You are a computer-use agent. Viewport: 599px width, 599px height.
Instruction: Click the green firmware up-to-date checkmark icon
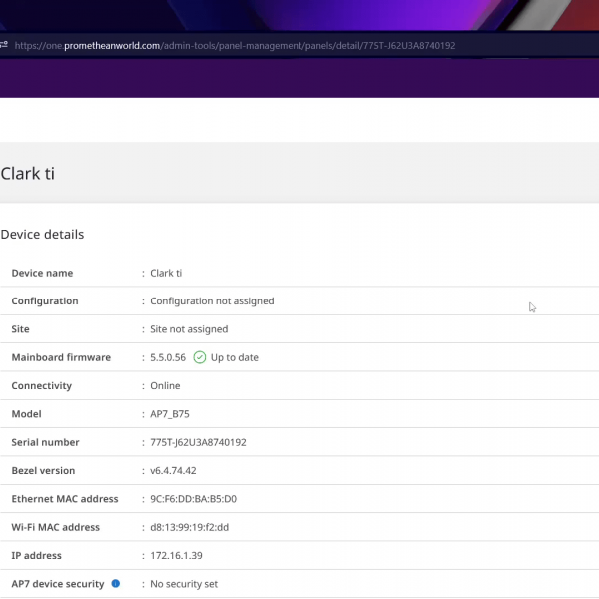point(200,357)
